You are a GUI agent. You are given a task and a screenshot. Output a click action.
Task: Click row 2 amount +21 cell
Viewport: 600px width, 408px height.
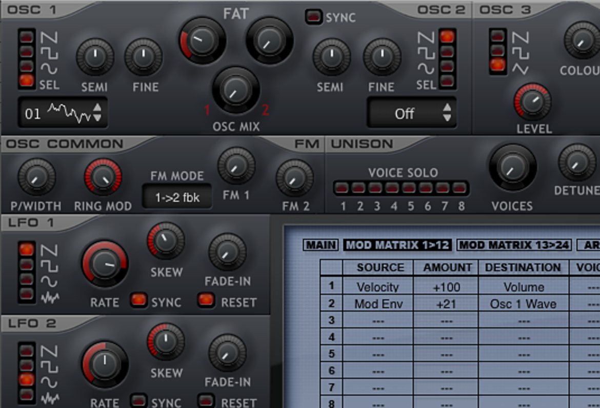[446, 303]
